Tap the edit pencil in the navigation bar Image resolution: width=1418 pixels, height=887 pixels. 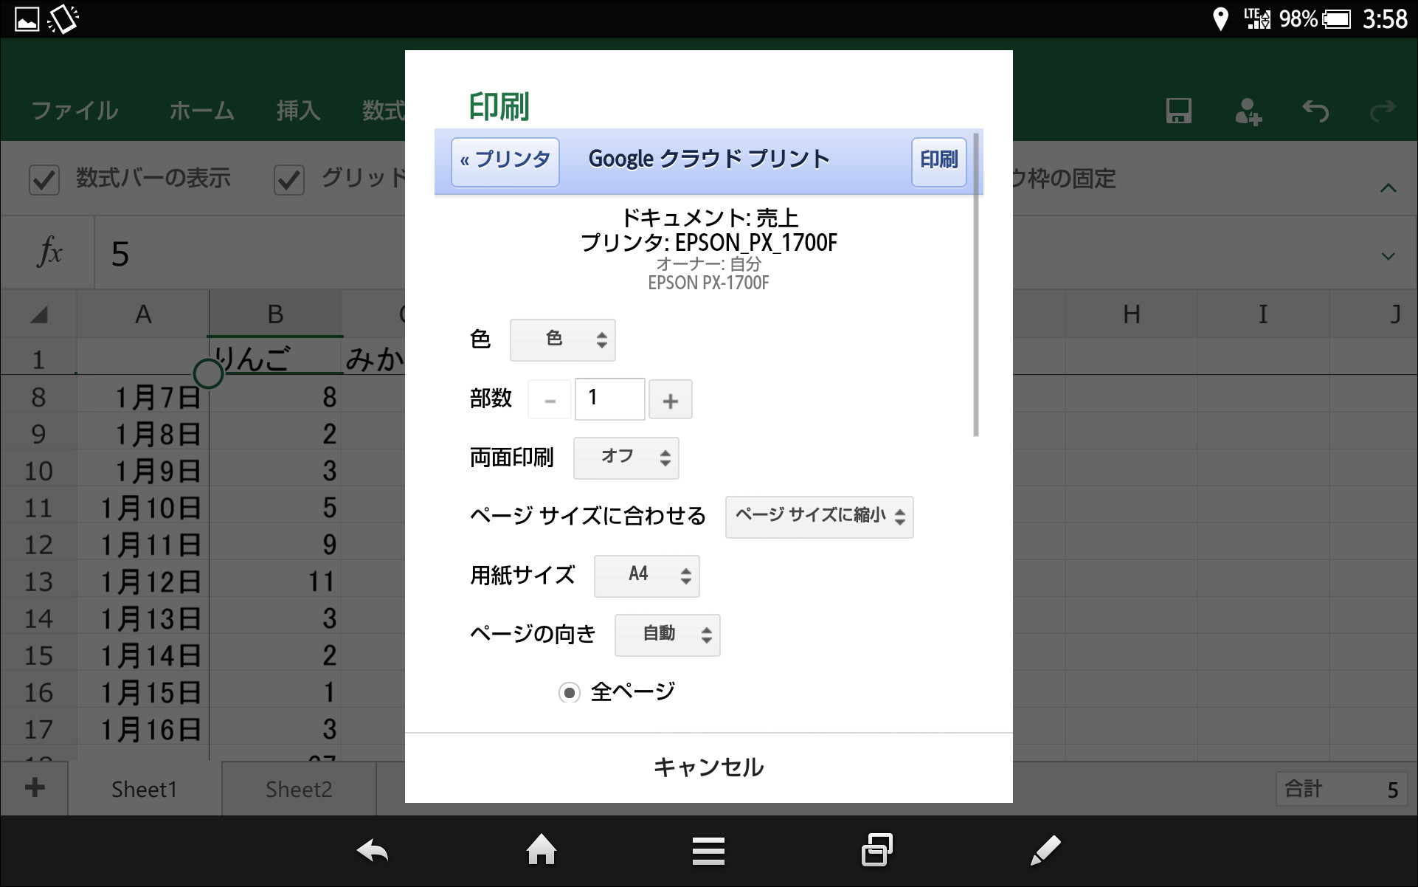(x=1045, y=850)
